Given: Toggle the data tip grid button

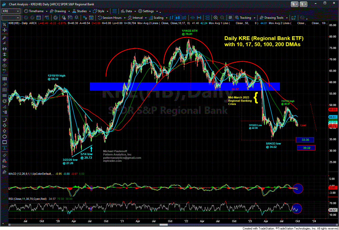Looking at the screenshot, I should click(230, 18).
